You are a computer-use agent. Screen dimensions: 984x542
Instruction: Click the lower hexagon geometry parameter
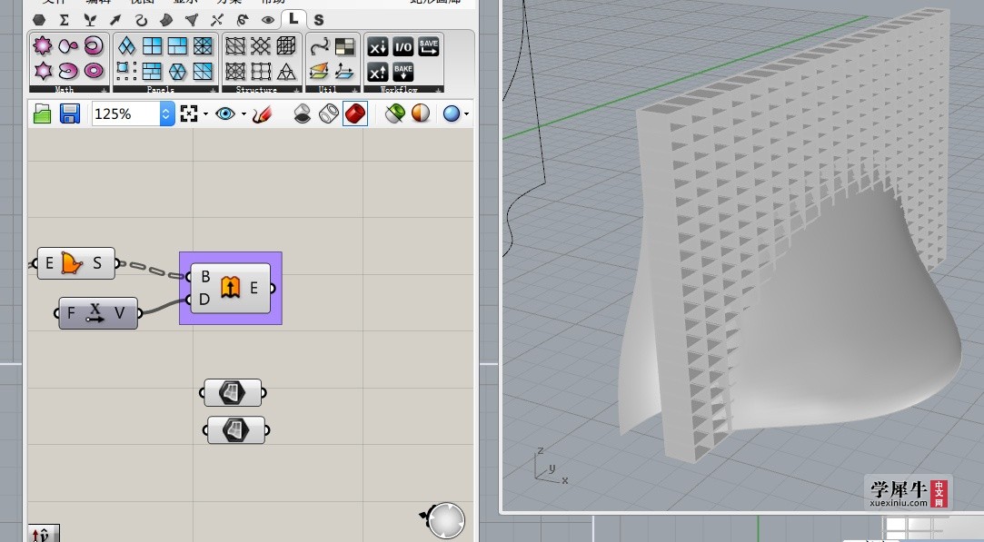point(236,430)
